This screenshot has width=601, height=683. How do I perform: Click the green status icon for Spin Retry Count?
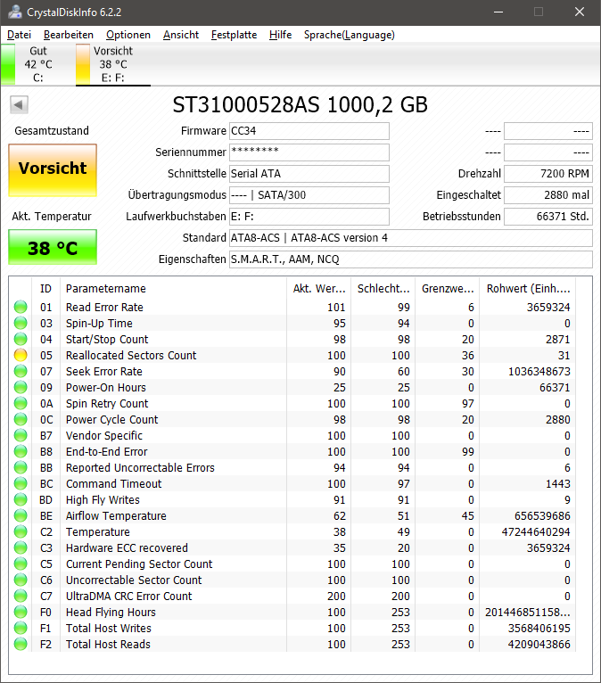(21, 403)
